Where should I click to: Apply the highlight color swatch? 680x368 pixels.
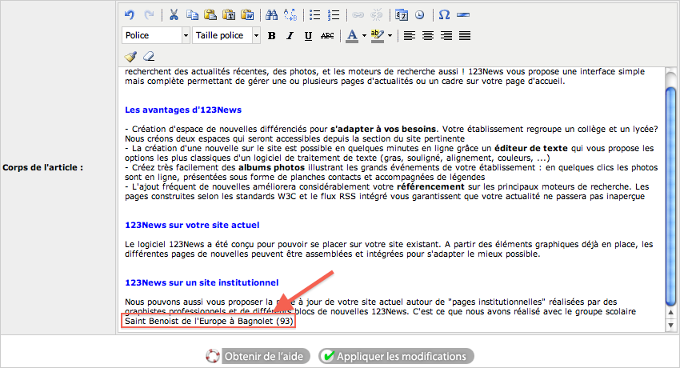(378, 36)
